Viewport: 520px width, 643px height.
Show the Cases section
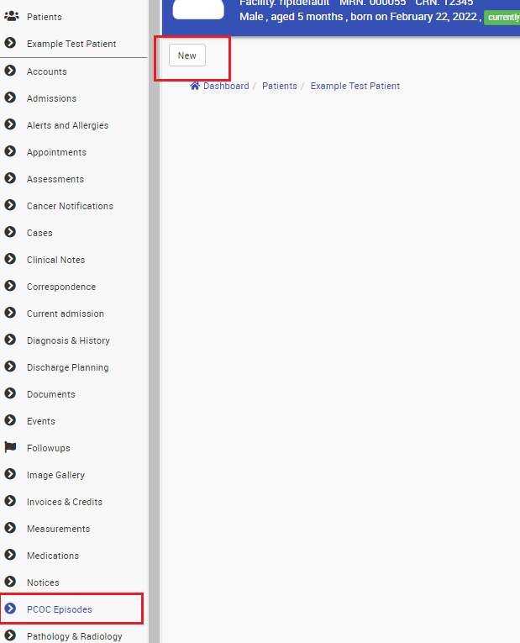tap(39, 233)
